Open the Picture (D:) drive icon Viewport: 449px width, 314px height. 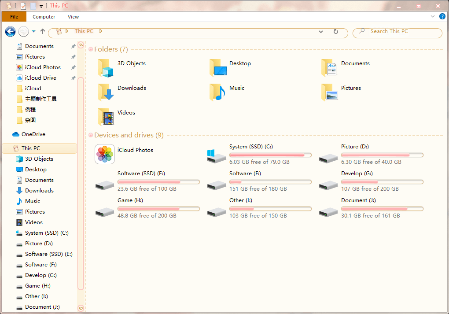click(328, 158)
